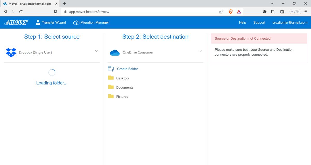Open the browser menu with three lines
Viewport: 311px width, 165px height.
306,12
